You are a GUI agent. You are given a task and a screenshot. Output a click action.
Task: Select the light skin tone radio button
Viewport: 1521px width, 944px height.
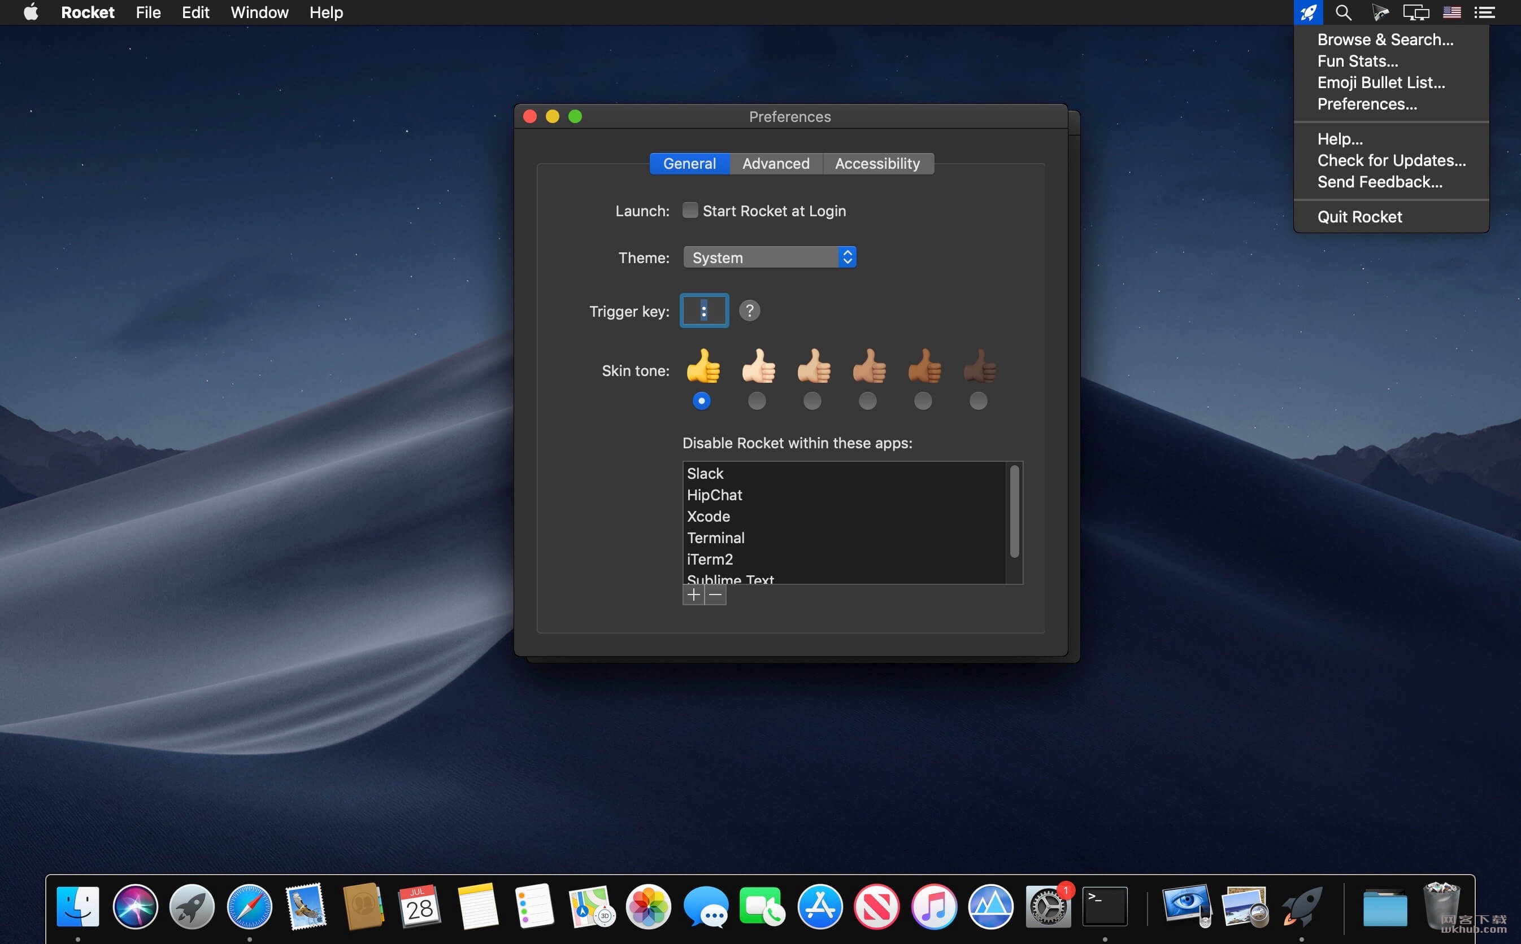click(757, 401)
